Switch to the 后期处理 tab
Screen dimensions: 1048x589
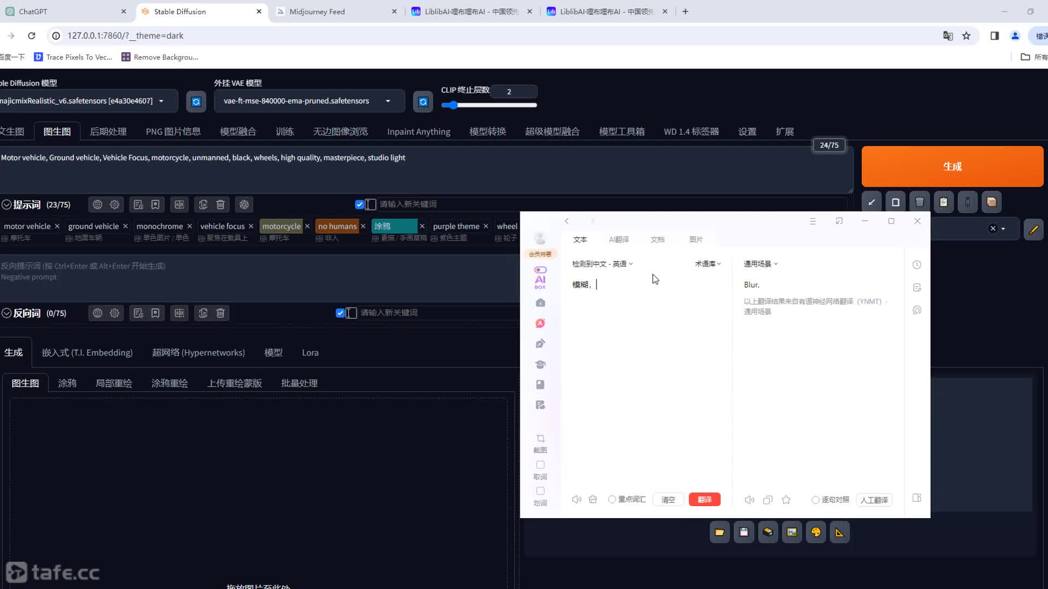point(108,131)
